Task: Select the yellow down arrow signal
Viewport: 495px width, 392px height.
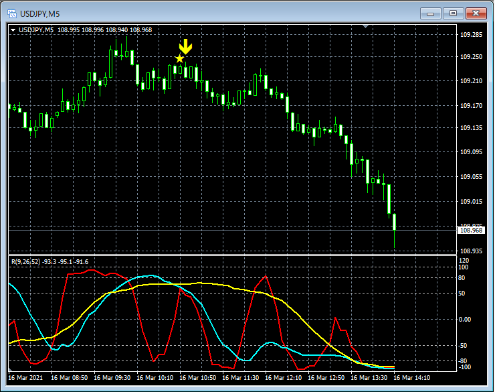Action: pos(185,46)
